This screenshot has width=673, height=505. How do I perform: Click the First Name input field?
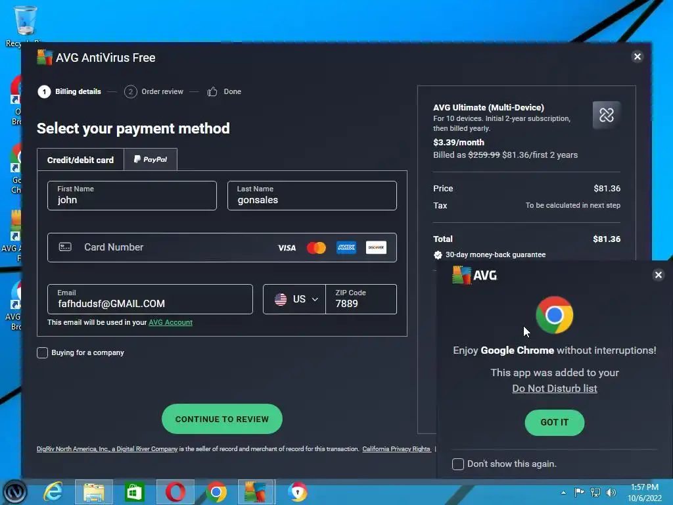(131, 196)
